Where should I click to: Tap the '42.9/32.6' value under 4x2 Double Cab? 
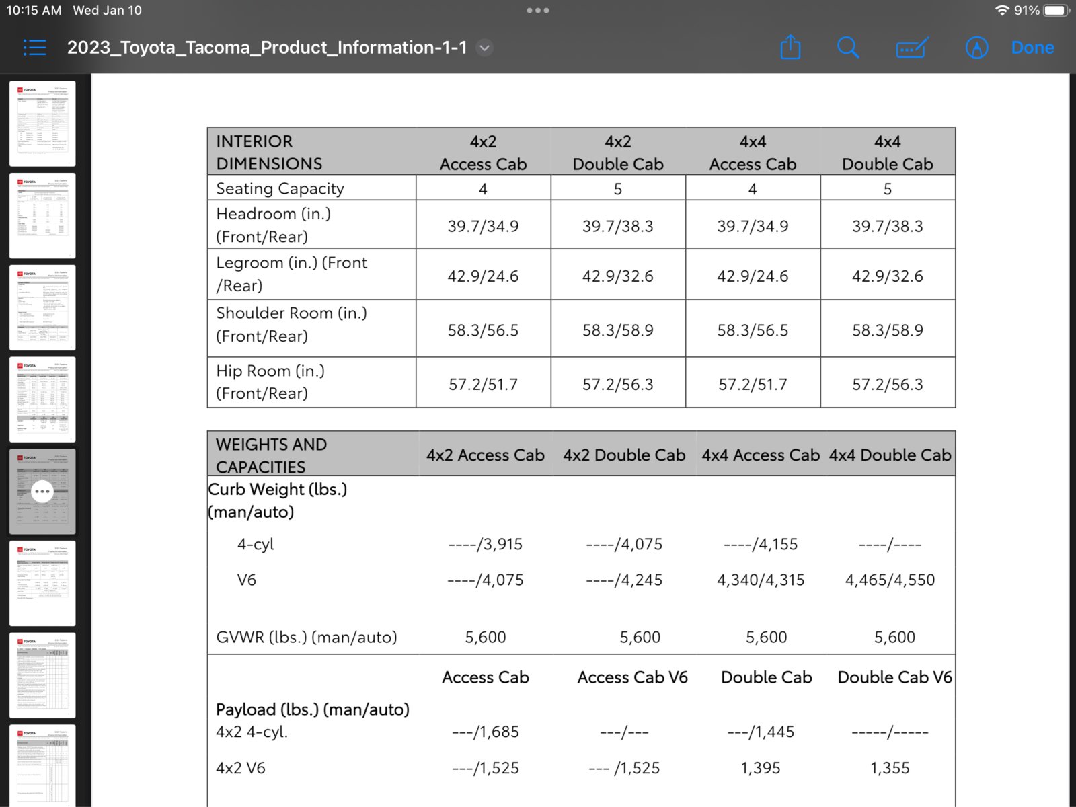click(x=617, y=276)
